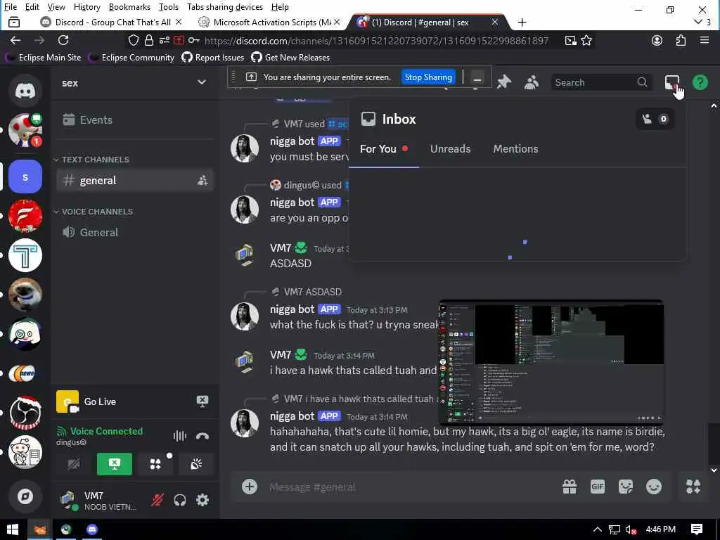Open the green Help question mark icon

(x=700, y=83)
